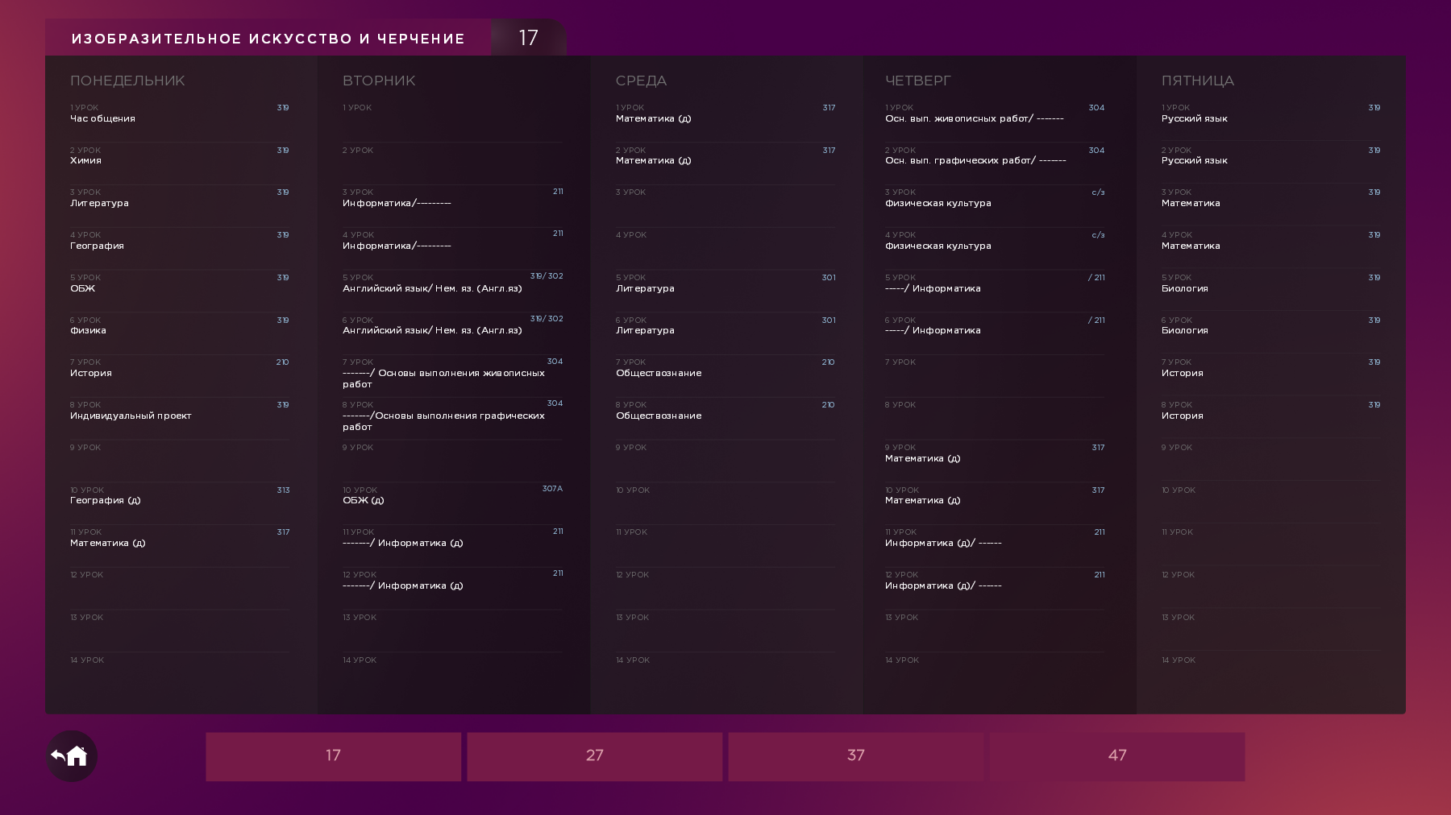1451x815 pixels.
Task: Select the ЧЕТВЕРГ column header
Action: [x=918, y=81]
